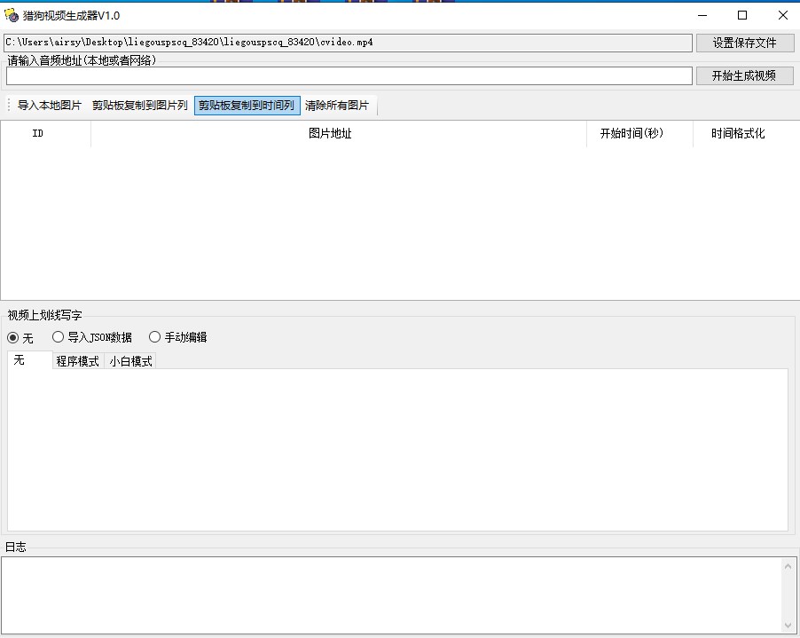Click 剪贴板复制到图片列 toolbar item
The width and height of the screenshot is (800, 638).
(140, 105)
